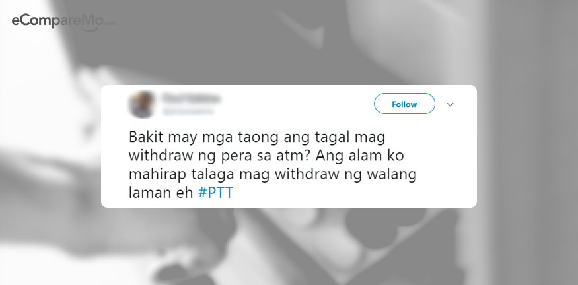Click the word "laman" on the last line
Viewport: 578px width, 285px height.
[147, 193]
